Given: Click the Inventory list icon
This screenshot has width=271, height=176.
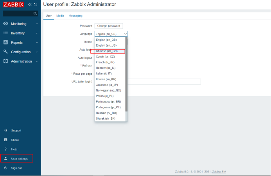Looking at the screenshot, I should [5, 33].
